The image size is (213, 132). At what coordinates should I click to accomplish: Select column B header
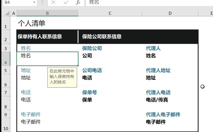pyautogui.click(x=47, y=13)
